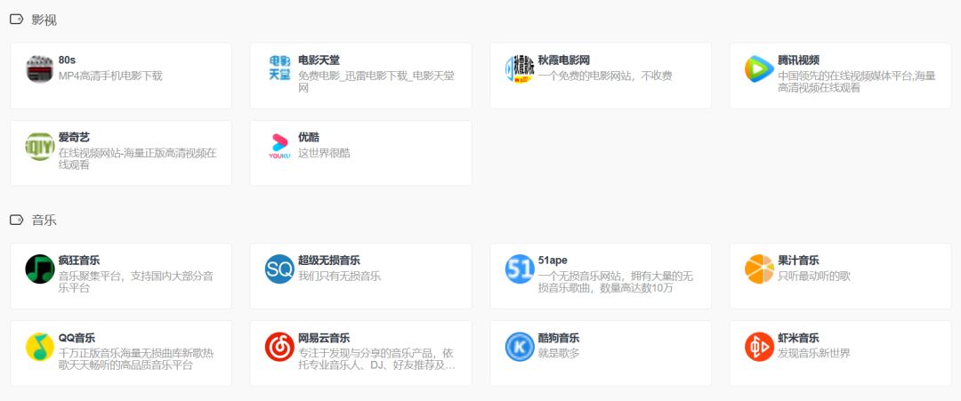Open the 果汁音乐 title link
The height and width of the screenshot is (401, 961).
click(x=798, y=261)
